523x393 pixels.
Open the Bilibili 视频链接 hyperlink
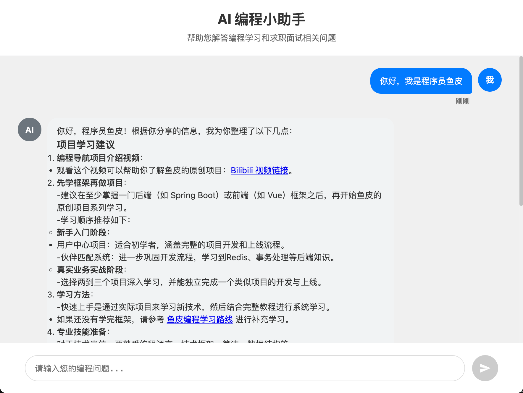click(x=259, y=171)
